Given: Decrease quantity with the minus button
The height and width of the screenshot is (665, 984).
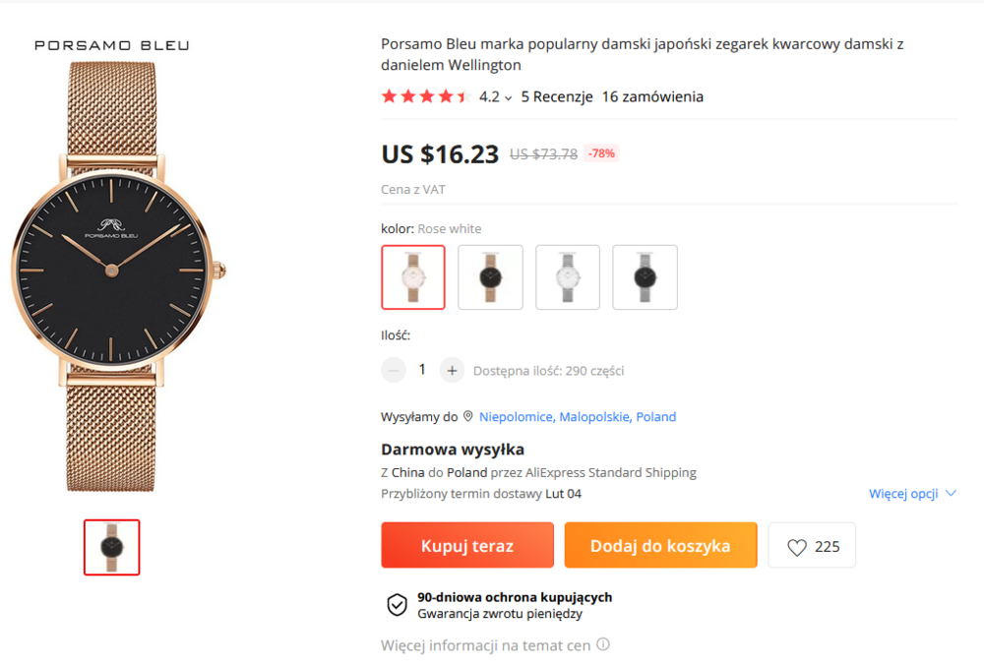Looking at the screenshot, I should click(394, 370).
